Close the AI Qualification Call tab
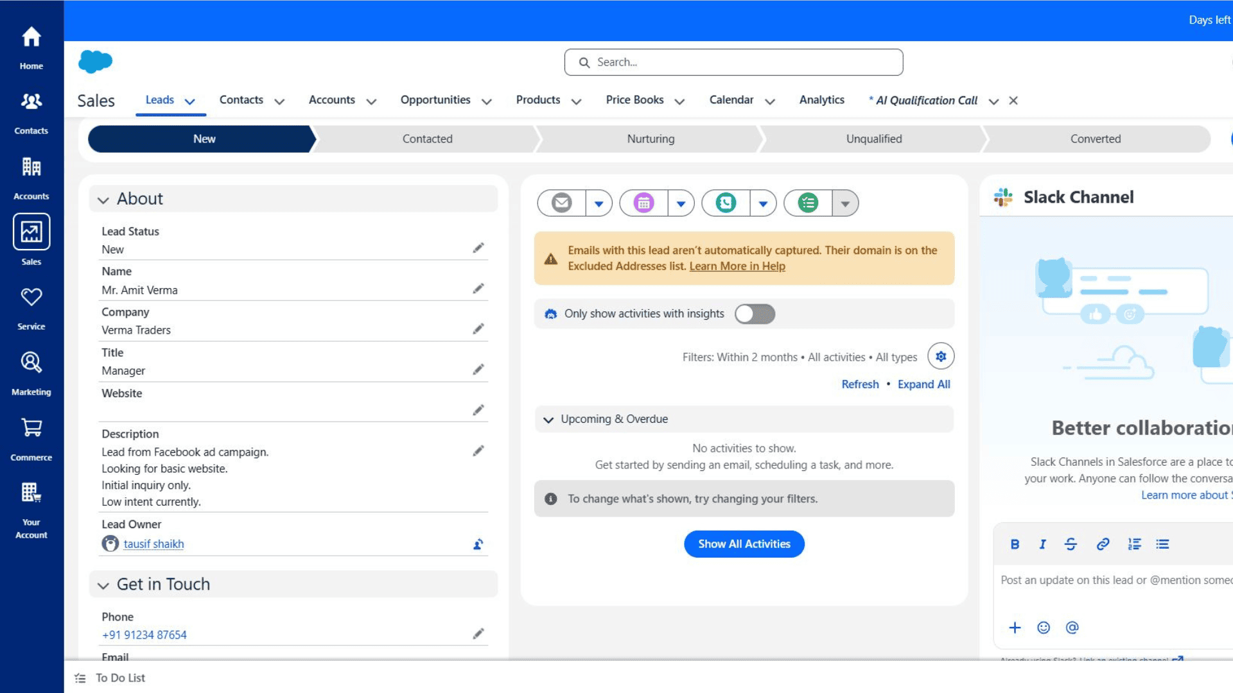This screenshot has height=693, width=1233. [1013, 101]
